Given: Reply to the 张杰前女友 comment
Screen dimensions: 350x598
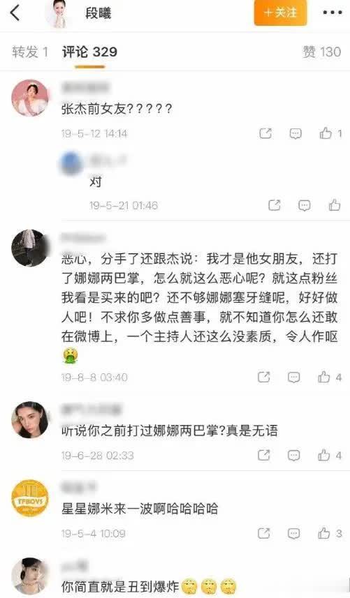Looking at the screenshot, I should [296, 133].
